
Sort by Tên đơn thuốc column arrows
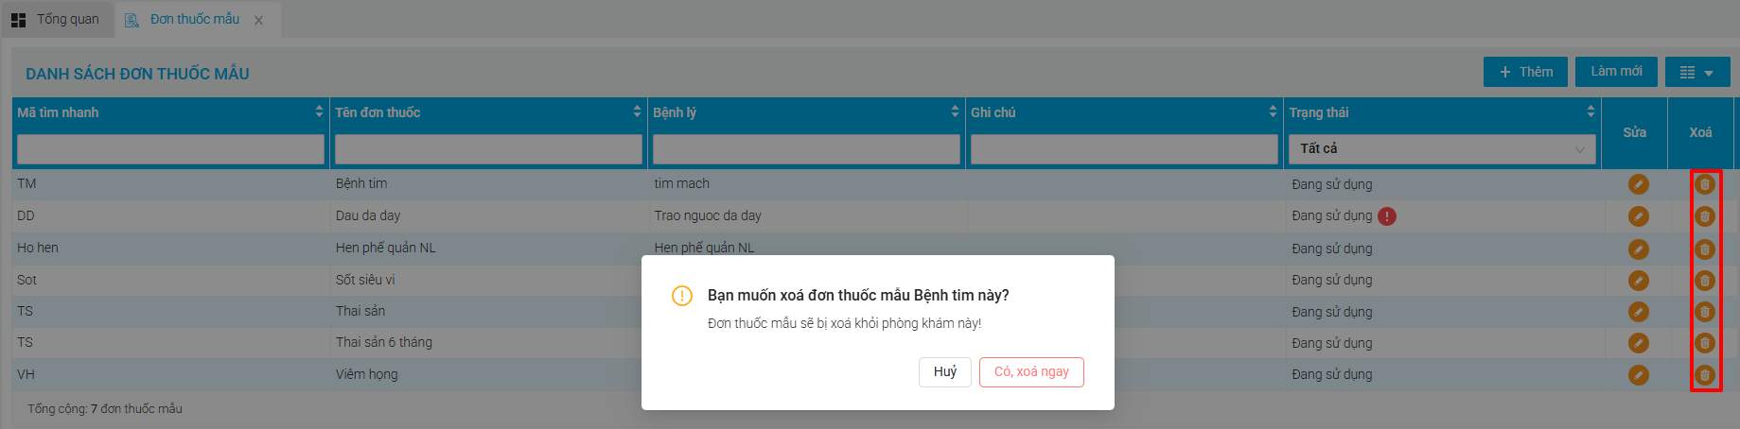coord(637,112)
